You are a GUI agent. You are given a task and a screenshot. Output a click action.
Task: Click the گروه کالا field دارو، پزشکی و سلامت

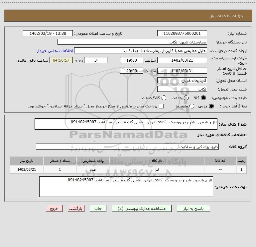tap(127, 147)
